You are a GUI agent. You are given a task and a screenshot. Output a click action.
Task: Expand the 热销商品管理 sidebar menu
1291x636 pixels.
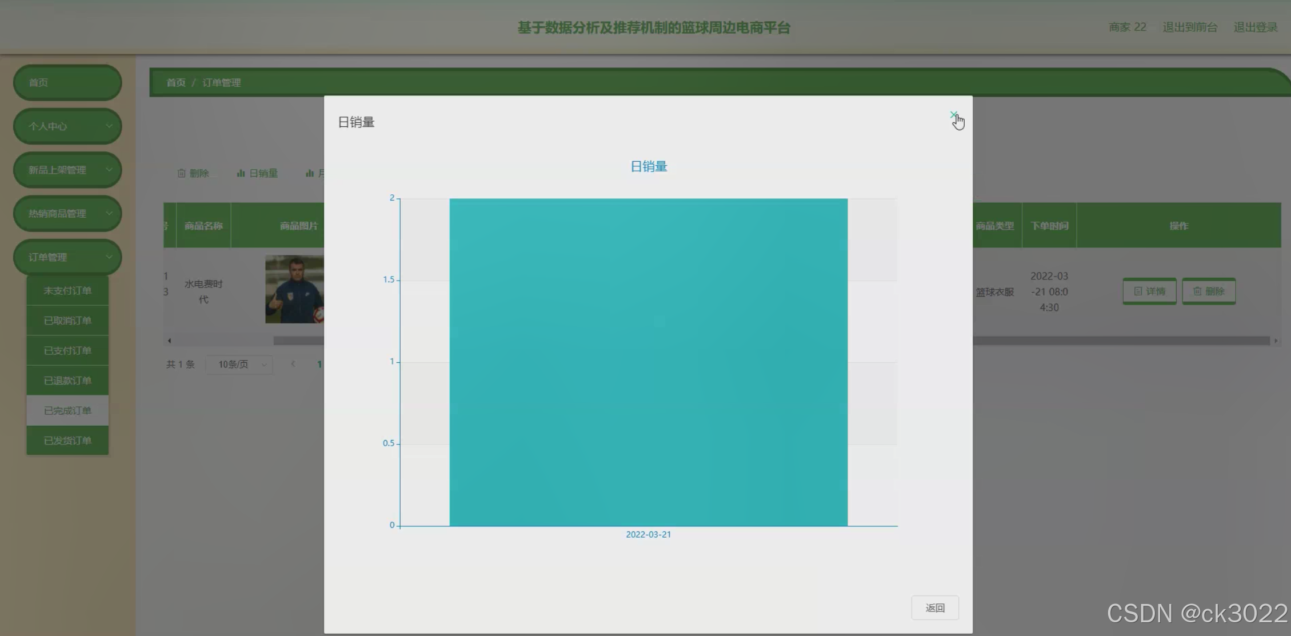point(67,214)
